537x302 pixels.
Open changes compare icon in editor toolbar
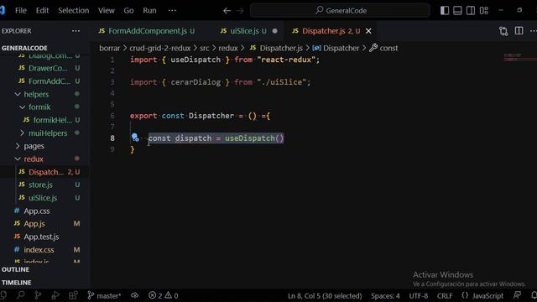coord(503,31)
